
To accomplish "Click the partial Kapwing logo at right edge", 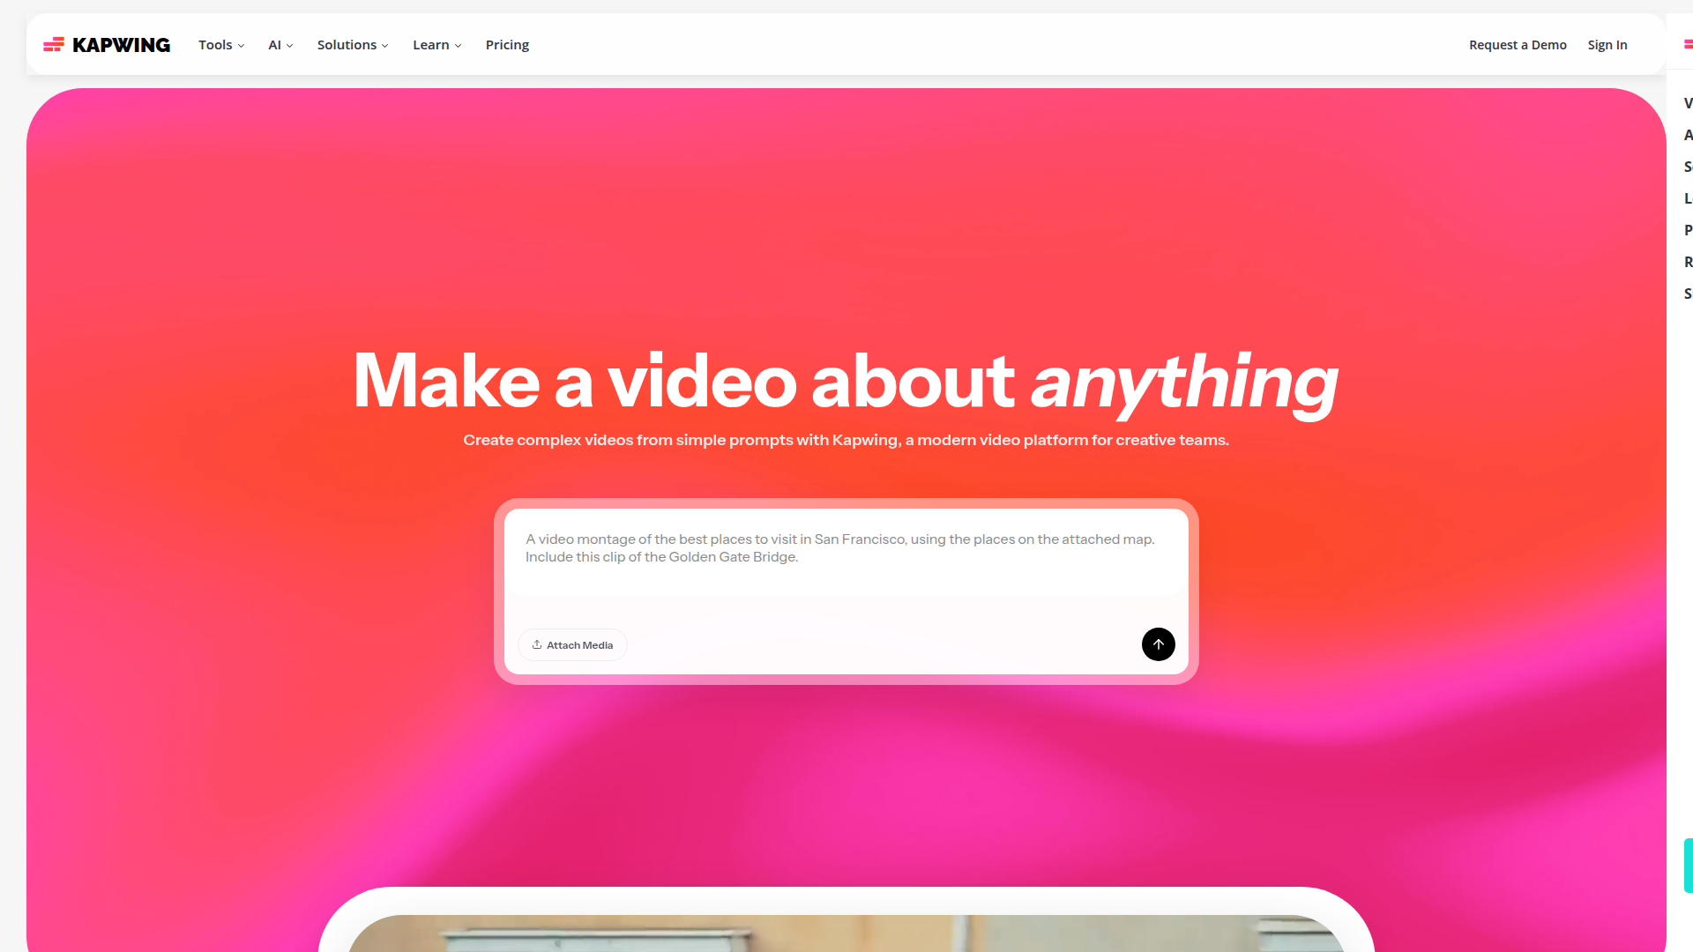I will [1688, 44].
